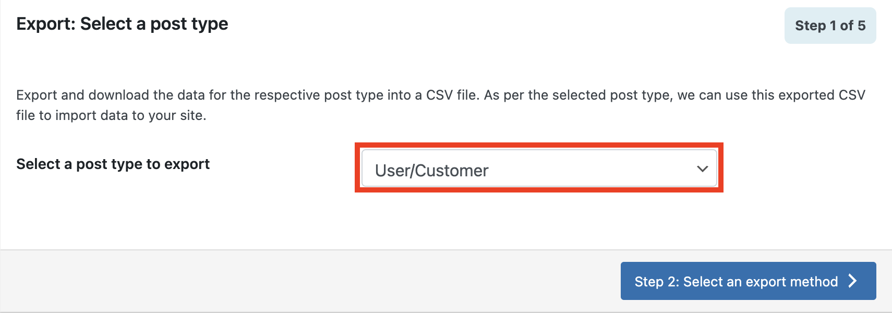Open the User/Customer post type dropdown
This screenshot has height=313, width=892.
539,168
